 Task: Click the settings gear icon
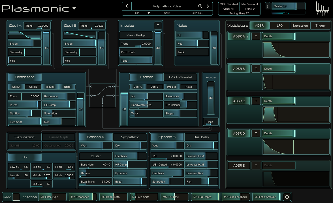click(x=287, y=197)
